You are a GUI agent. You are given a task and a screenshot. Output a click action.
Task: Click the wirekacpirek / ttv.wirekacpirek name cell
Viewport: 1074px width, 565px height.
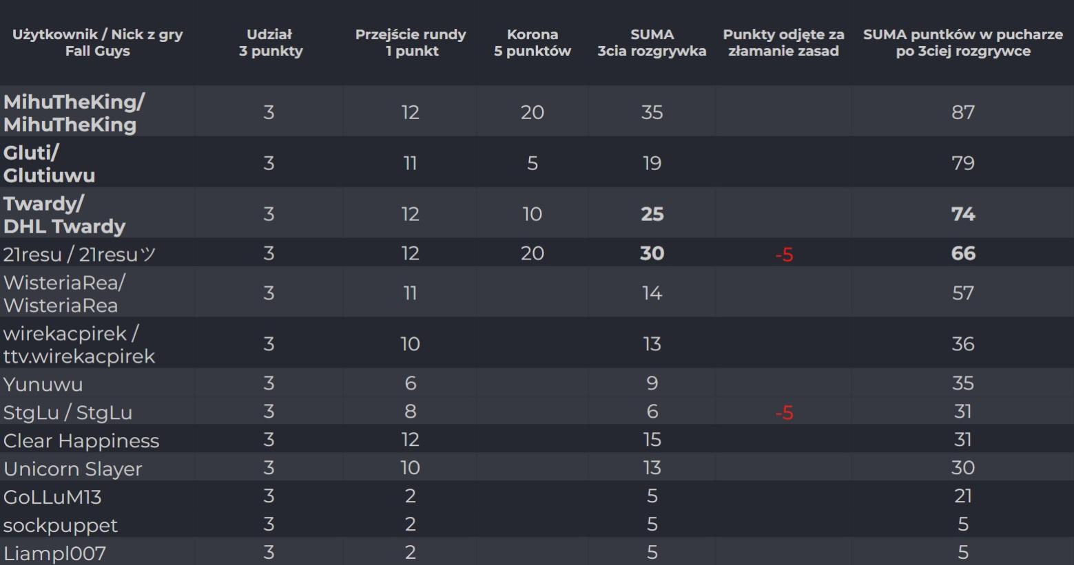(79, 345)
